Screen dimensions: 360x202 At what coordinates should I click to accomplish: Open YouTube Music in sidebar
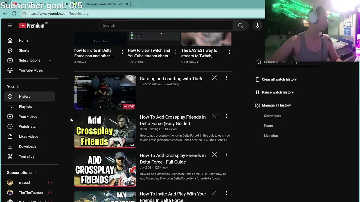30,70
